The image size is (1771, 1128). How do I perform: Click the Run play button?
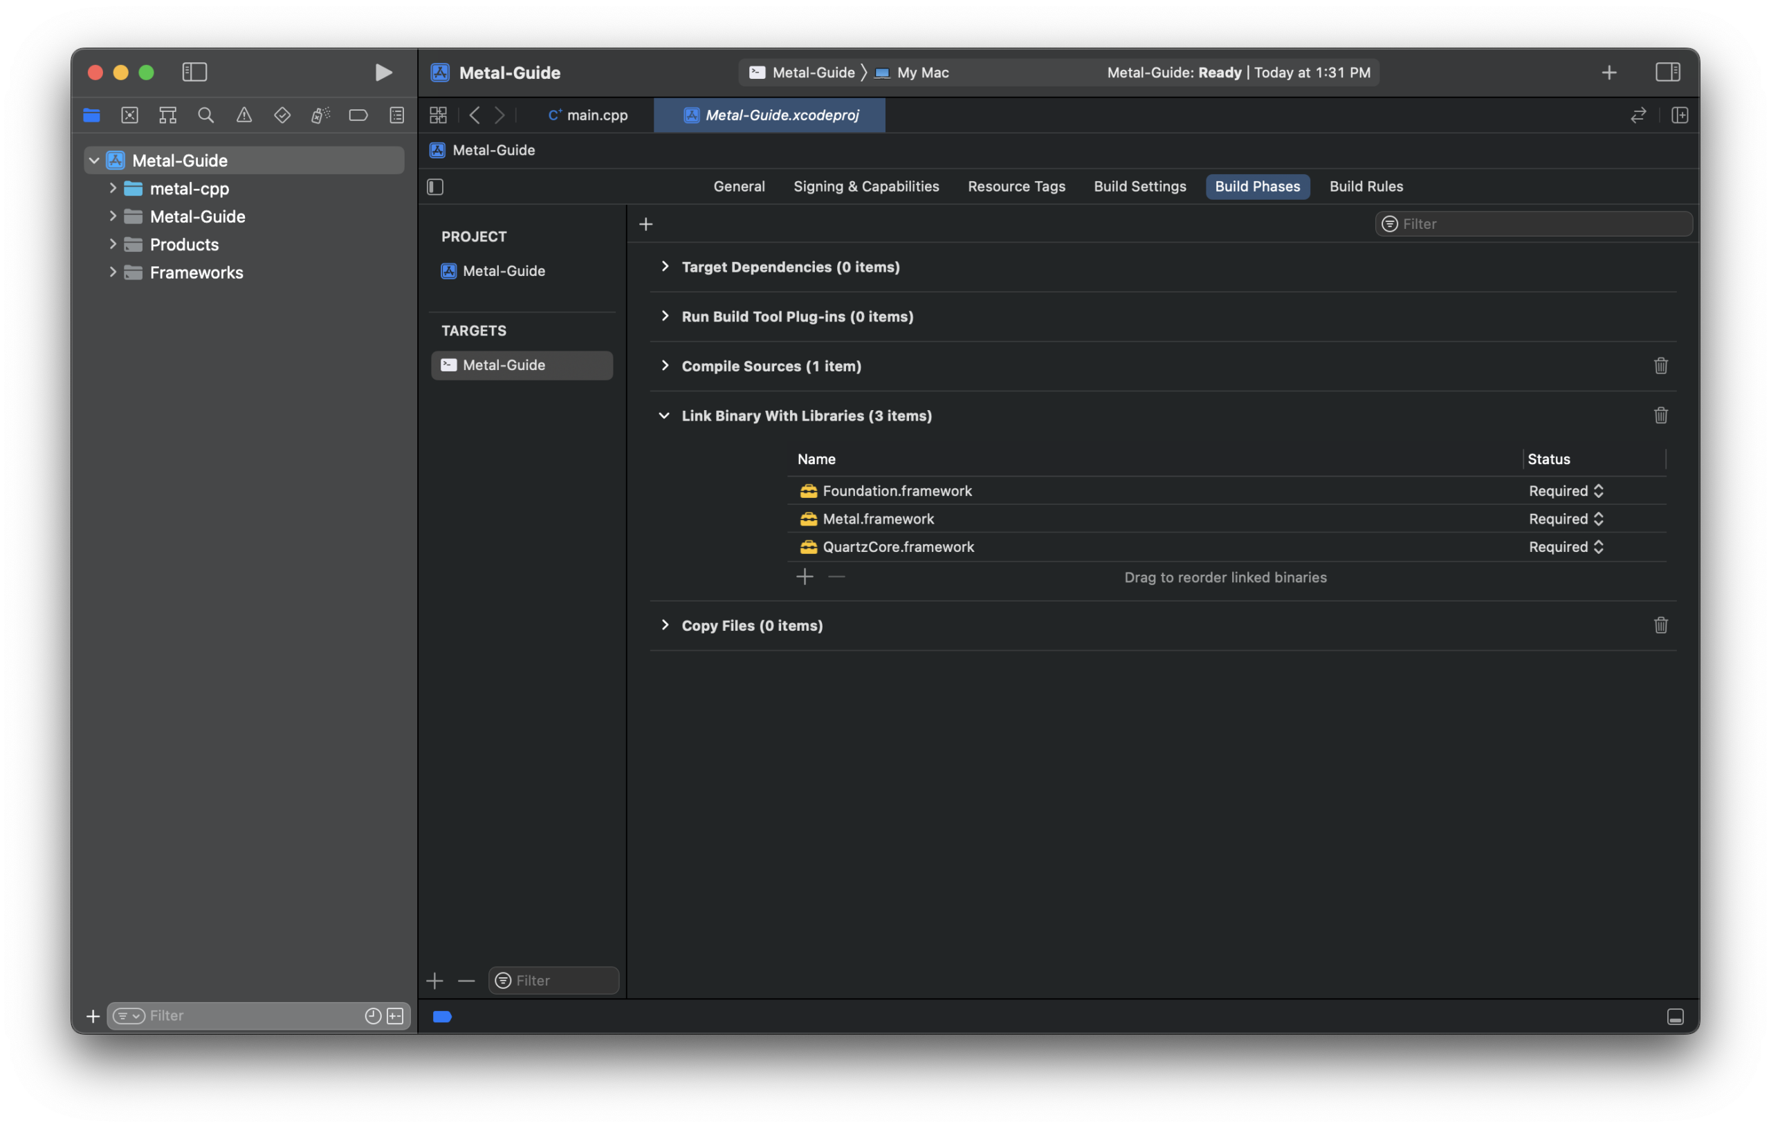pos(383,72)
